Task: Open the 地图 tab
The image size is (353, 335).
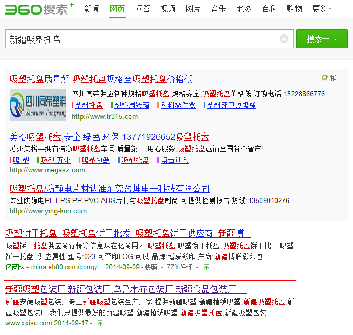Action: [x=244, y=9]
